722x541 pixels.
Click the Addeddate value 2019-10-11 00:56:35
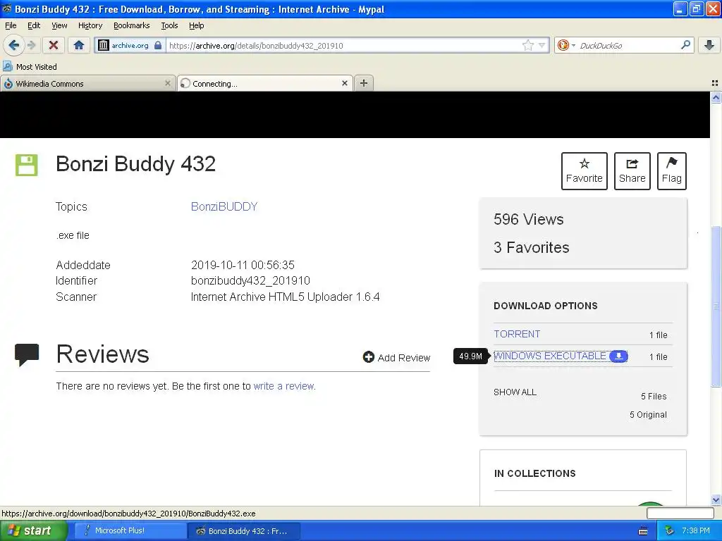coord(243,265)
